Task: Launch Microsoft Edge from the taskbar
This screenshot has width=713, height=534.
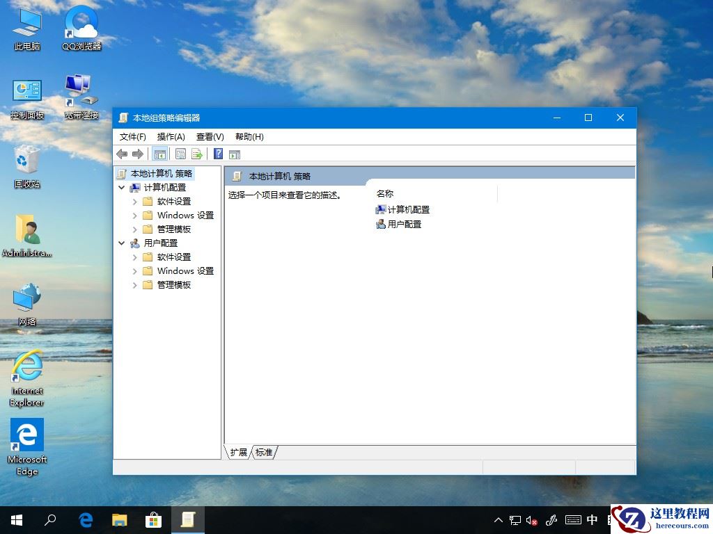Action: pos(86,519)
